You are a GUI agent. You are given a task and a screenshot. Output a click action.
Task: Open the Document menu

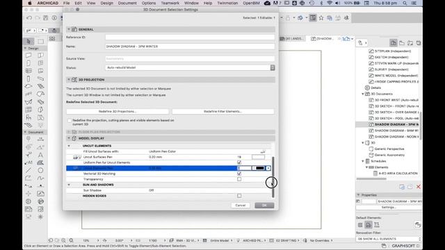pyautogui.click(x=127, y=3)
